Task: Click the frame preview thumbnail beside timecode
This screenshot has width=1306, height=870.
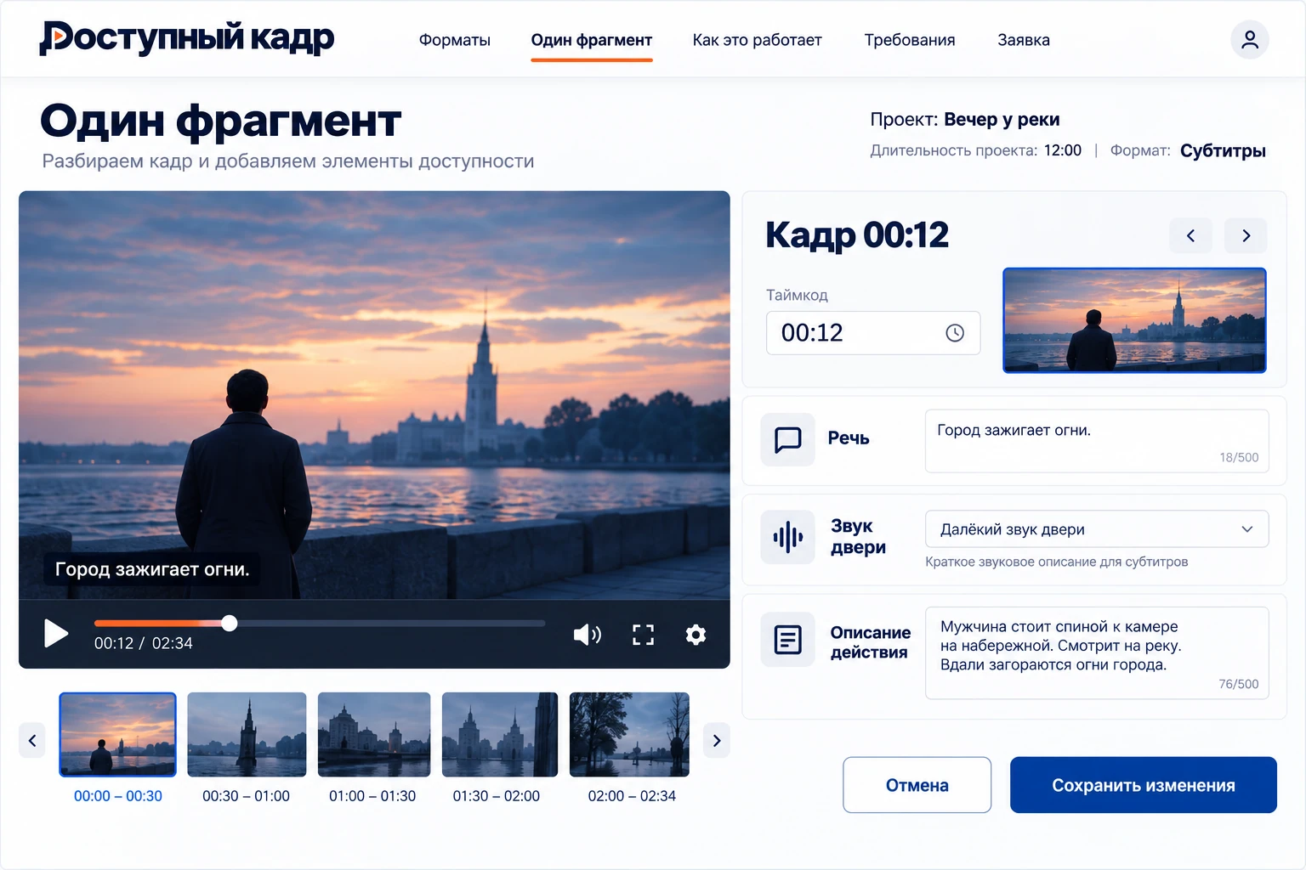Action: click(1134, 320)
